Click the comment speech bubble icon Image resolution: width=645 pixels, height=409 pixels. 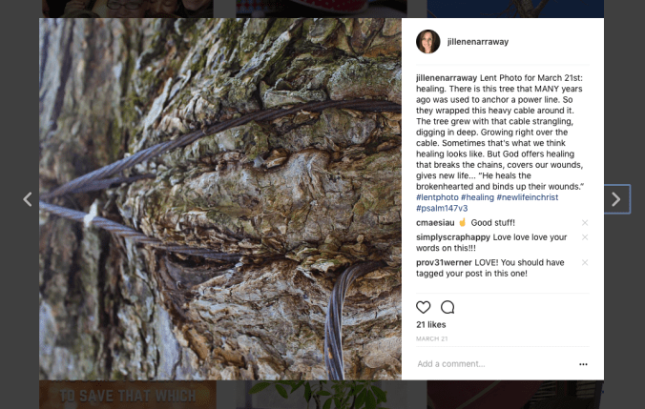447,307
